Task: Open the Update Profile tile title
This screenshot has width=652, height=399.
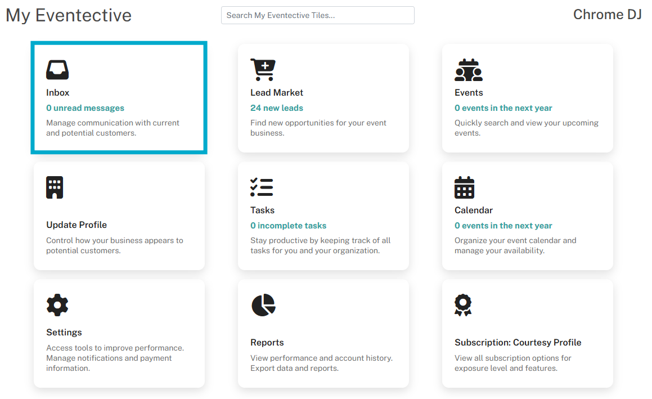Action: (x=77, y=225)
